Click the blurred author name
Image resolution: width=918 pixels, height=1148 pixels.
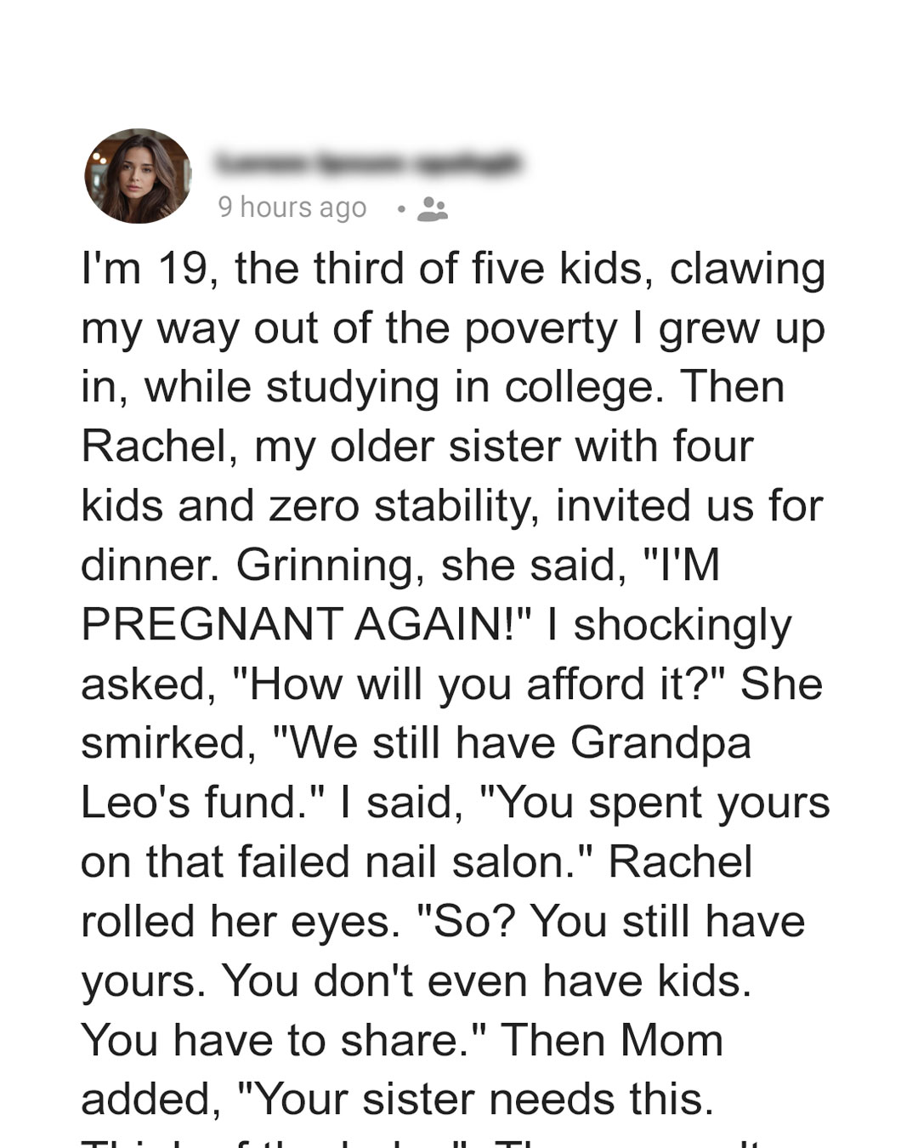tap(369, 162)
